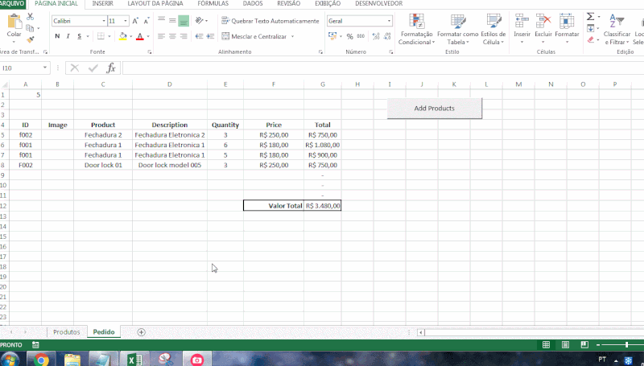Expand the Name Box dropdown arrow

coord(45,68)
